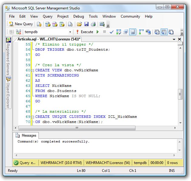The width and height of the screenshot is (191, 181).
Task: Click the editor scroll up arrow
Action: click(x=180, y=48)
